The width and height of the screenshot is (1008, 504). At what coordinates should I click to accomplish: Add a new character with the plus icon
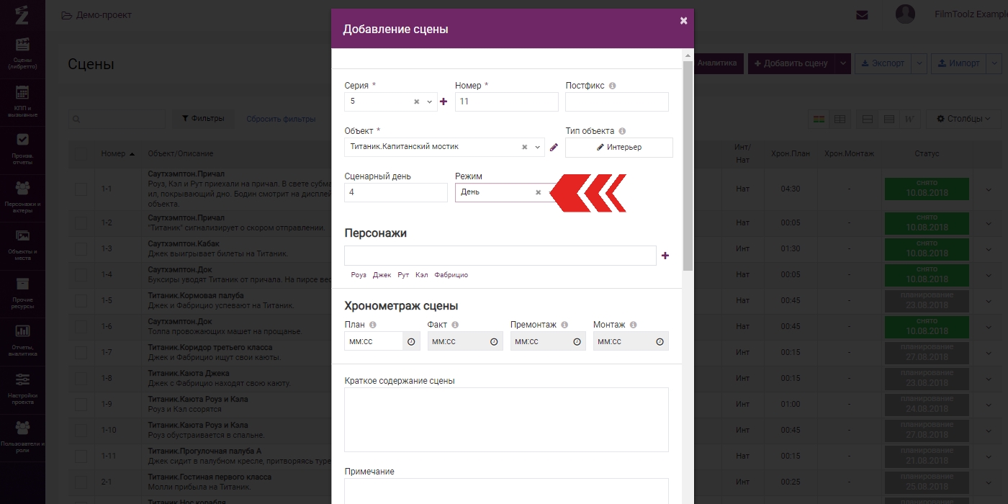click(665, 256)
